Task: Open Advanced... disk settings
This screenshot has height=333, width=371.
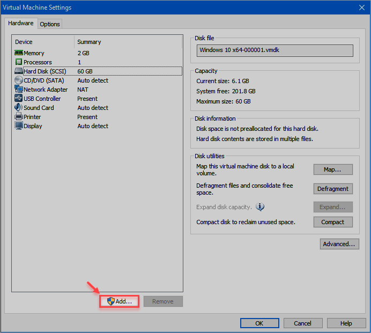Action: (339, 244)
